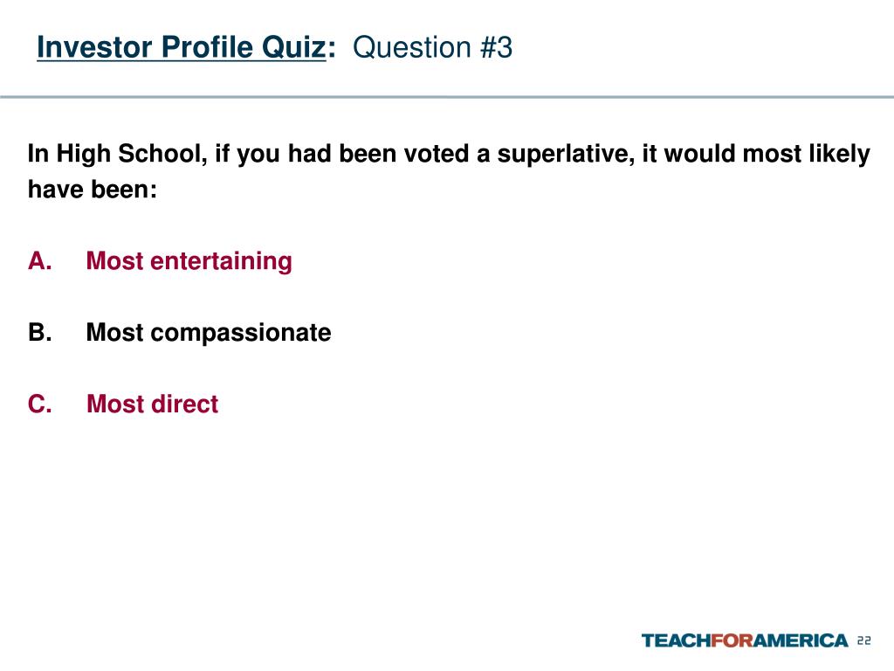
Task: Choose answer option Most entertaining
Action: pos(189,261)
